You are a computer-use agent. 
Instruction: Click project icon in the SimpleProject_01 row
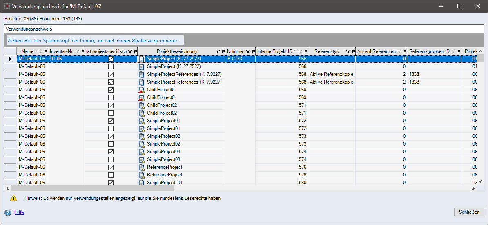coord(142,182)
